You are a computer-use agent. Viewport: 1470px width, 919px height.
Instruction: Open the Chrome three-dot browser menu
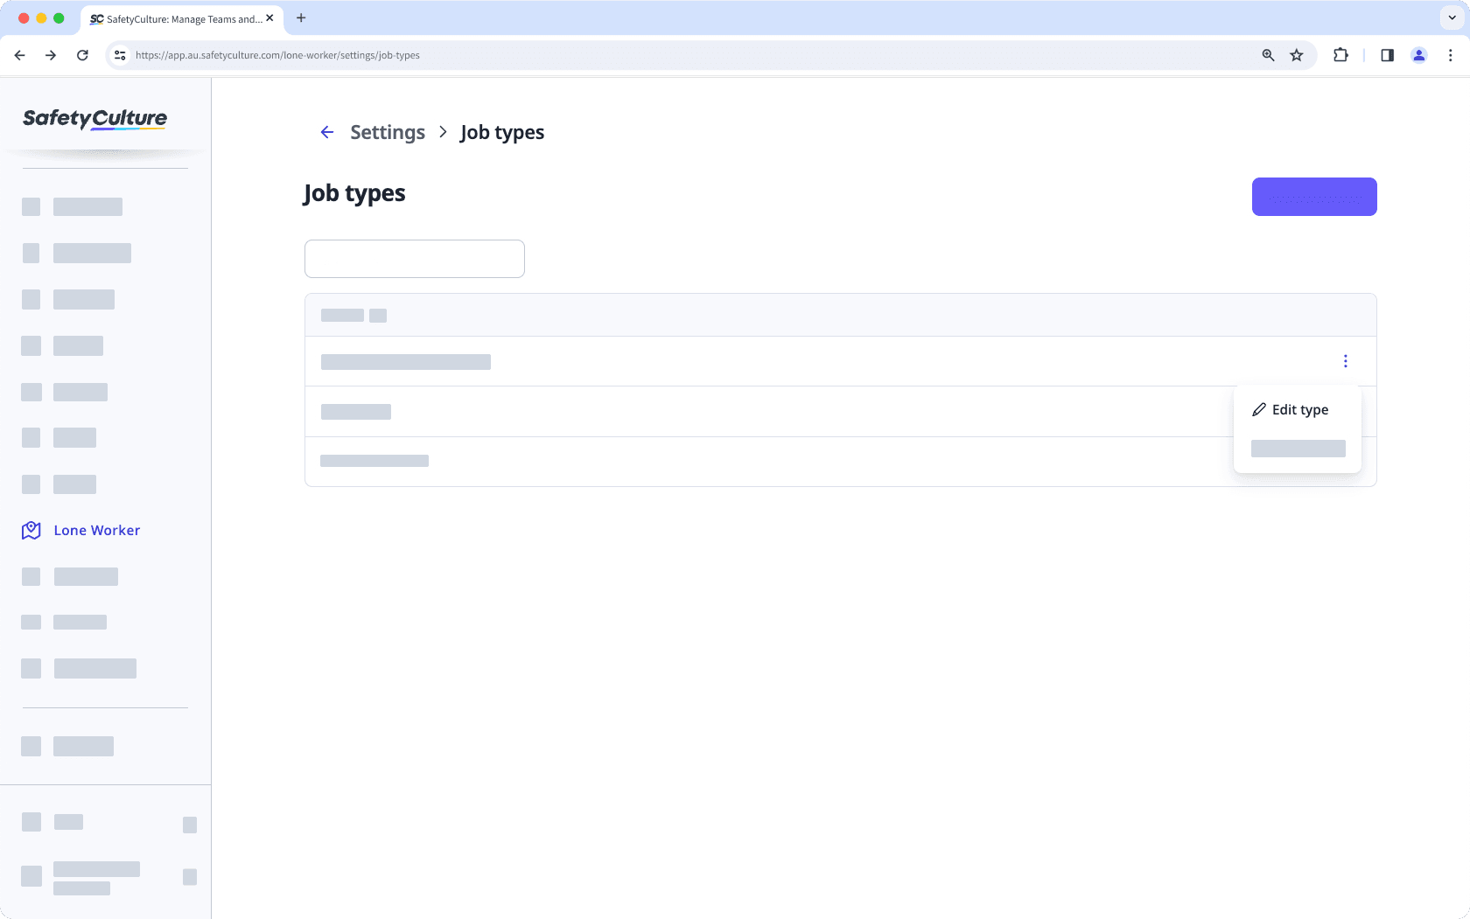tap(1451, 55)
